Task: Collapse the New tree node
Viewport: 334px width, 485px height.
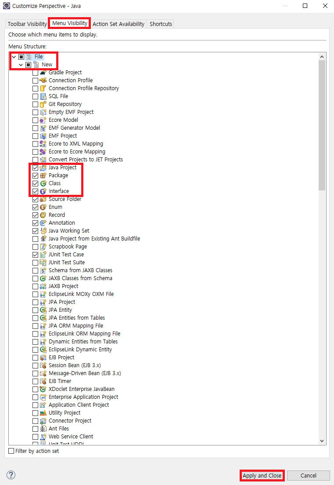Action: 21,65
